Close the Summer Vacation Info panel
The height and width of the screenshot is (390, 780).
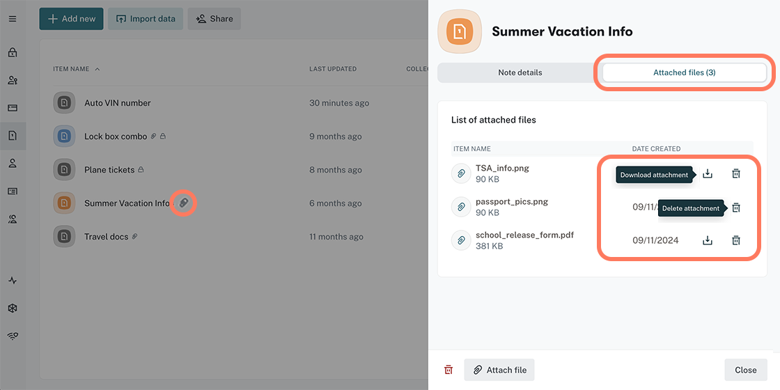pos(745,370)
